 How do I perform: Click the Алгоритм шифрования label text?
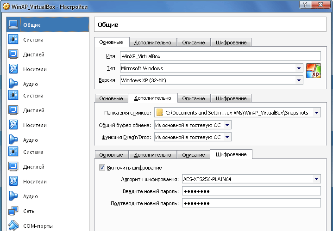click(150, 179)
